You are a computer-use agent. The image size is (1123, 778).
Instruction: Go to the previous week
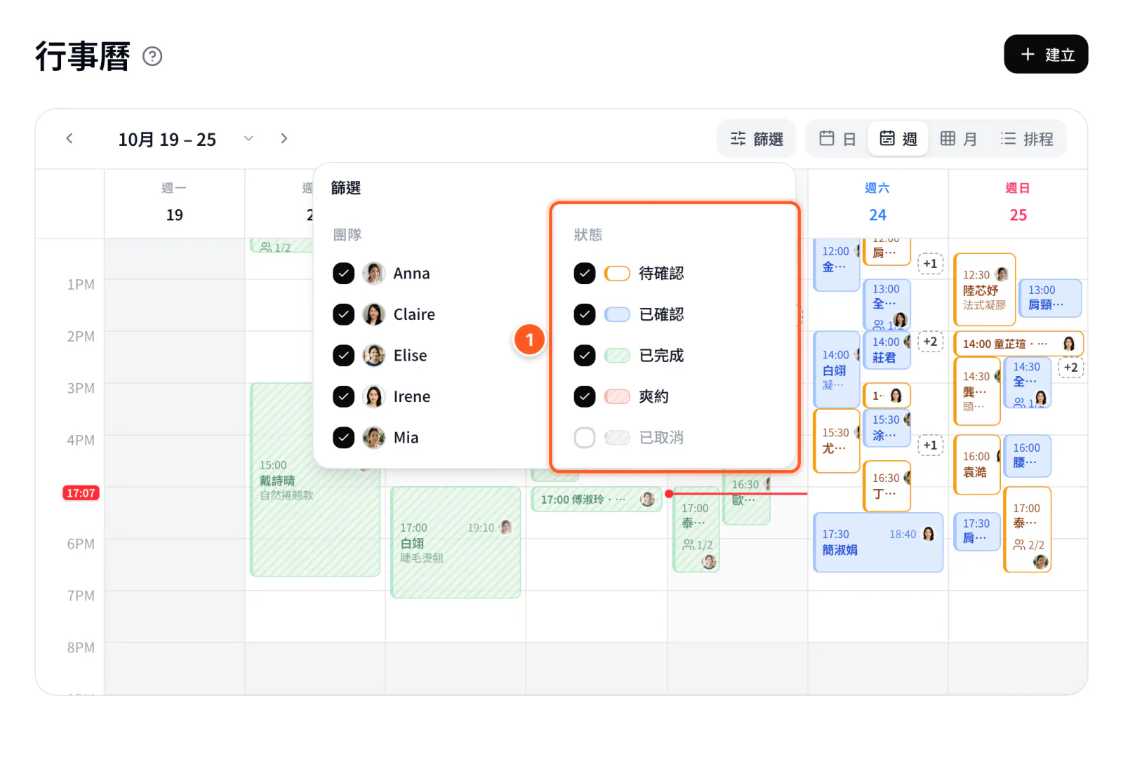point(69,138)
